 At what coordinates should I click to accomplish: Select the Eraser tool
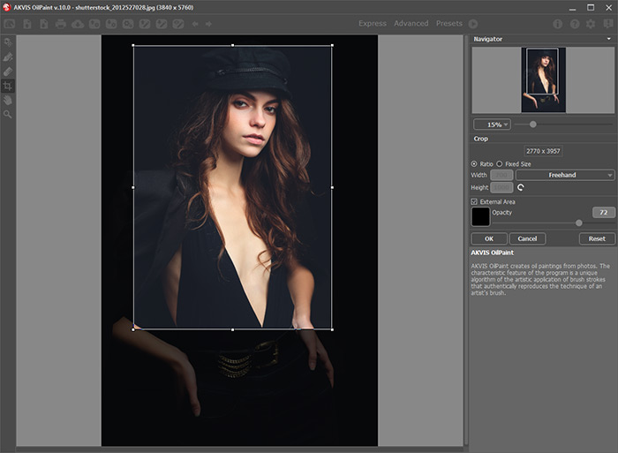(x=7, y=72)
